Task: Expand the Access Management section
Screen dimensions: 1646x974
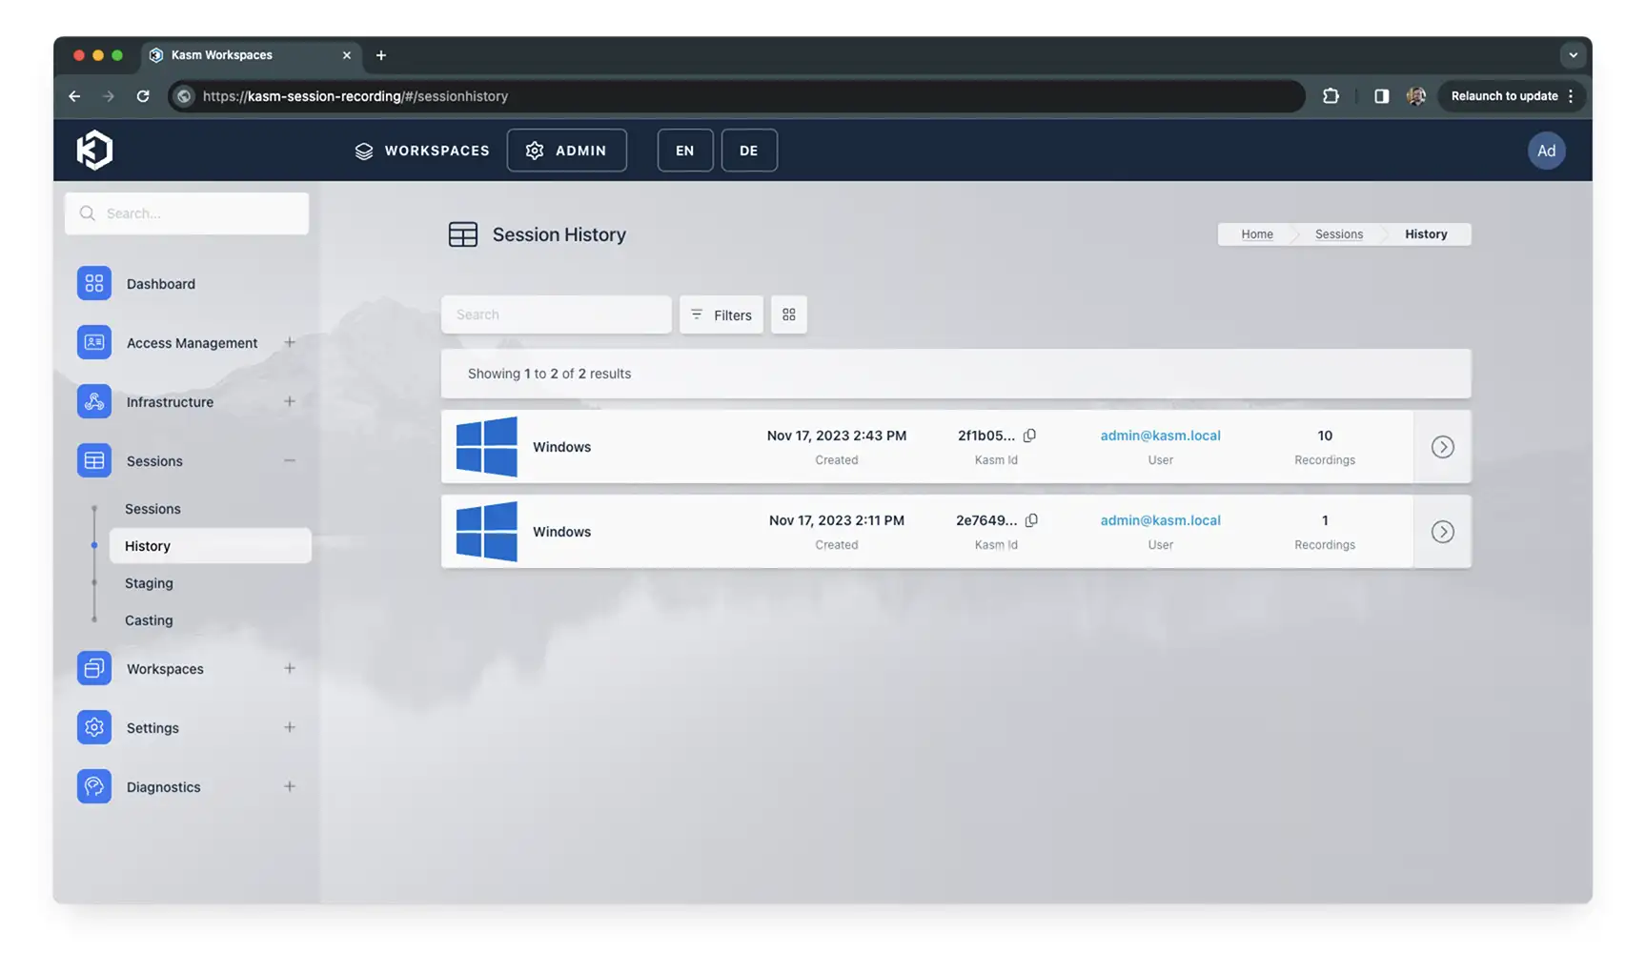Action: 289,343
